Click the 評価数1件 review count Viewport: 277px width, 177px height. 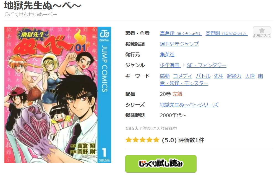[x=191, y=140]
